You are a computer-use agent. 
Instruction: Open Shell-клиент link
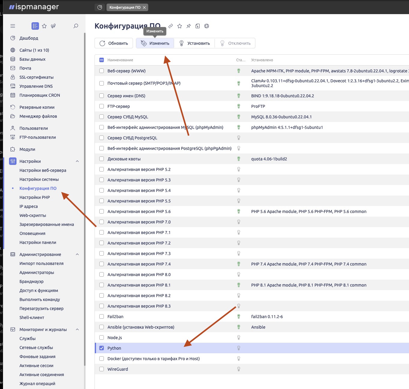pyautogui.click(x=32, y=318)
